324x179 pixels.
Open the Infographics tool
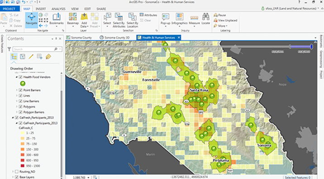click(179, 20)
